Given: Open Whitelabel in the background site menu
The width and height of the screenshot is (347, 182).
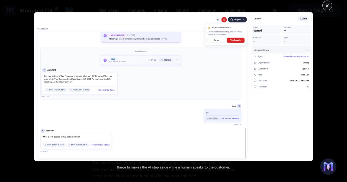Looking at the screenshot, I should [235, 11].
